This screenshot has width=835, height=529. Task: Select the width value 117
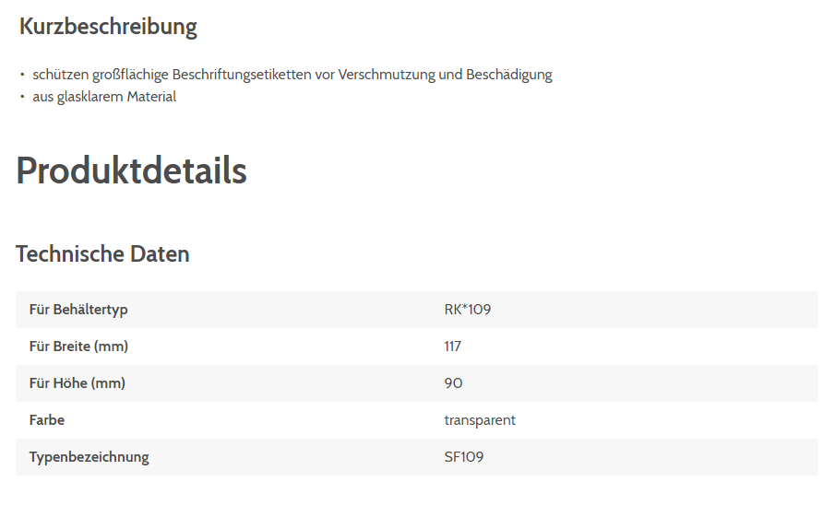[453, 347]
